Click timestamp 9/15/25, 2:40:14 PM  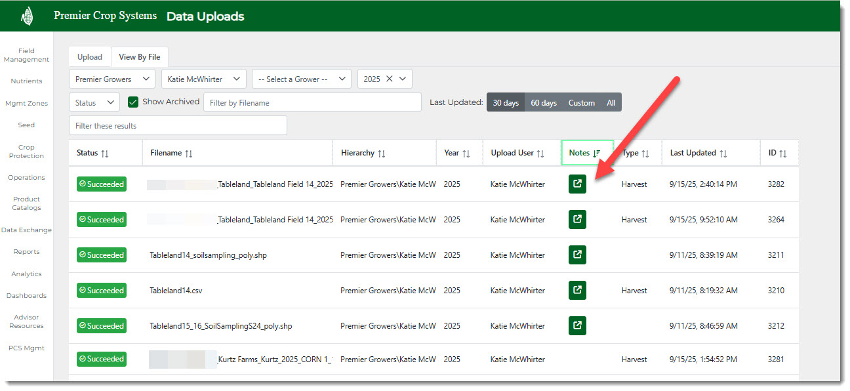click(x=703, y=184)
